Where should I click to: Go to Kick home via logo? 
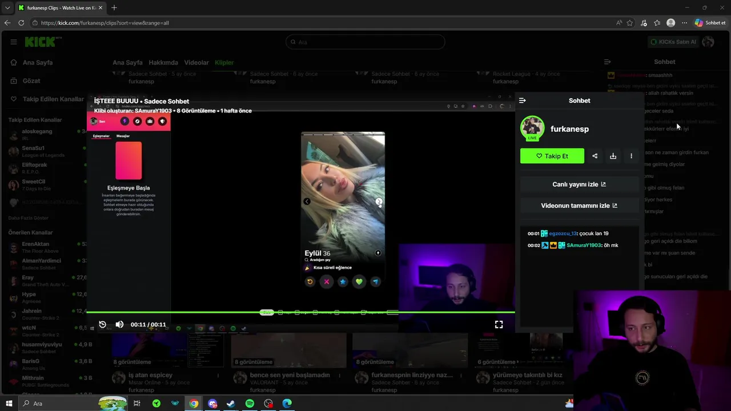[x=41, y=42]
